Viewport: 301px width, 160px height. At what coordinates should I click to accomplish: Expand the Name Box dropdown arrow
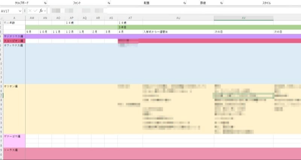[20, 11]
